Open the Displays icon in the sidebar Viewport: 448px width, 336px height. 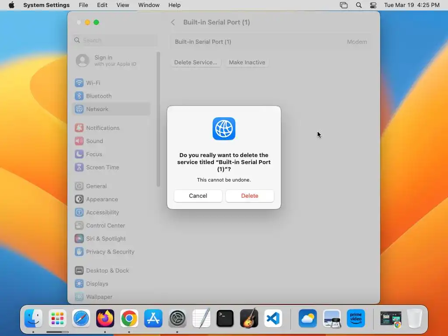79,283
